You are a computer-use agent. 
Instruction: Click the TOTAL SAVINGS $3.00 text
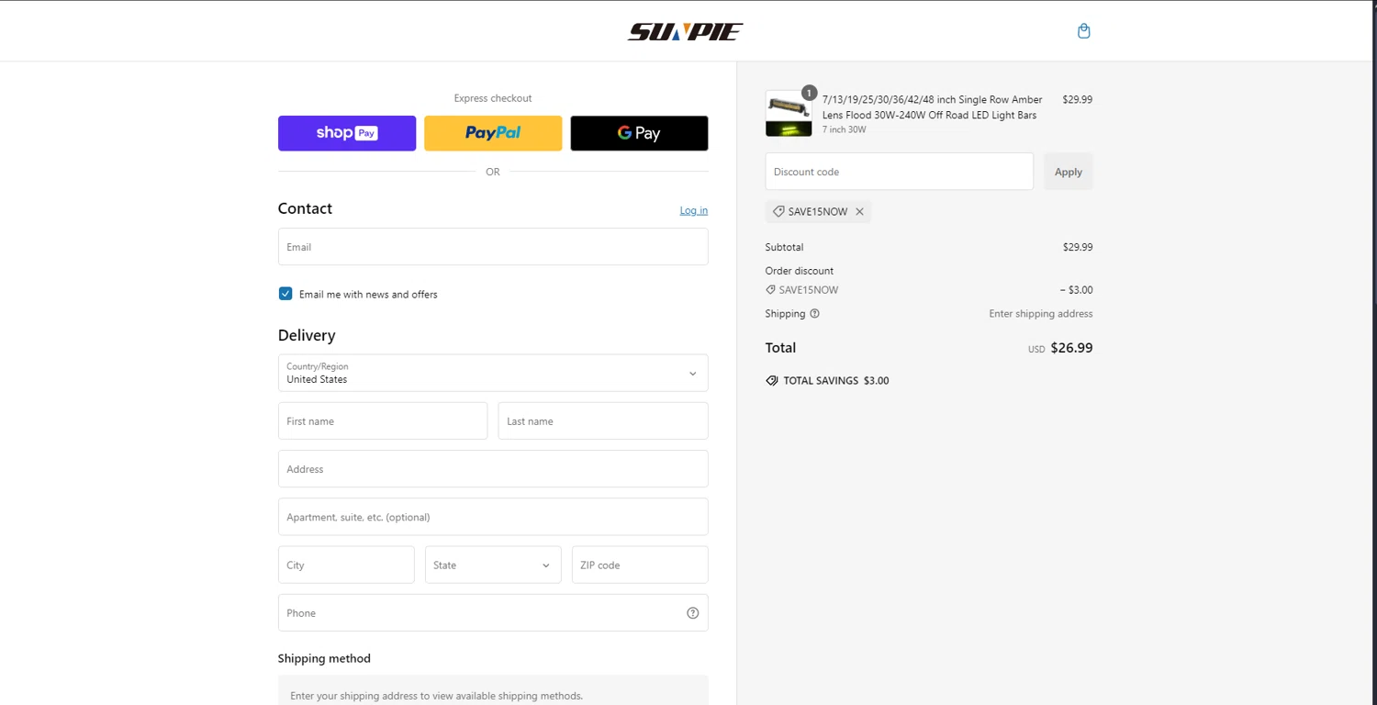point(835,381)
